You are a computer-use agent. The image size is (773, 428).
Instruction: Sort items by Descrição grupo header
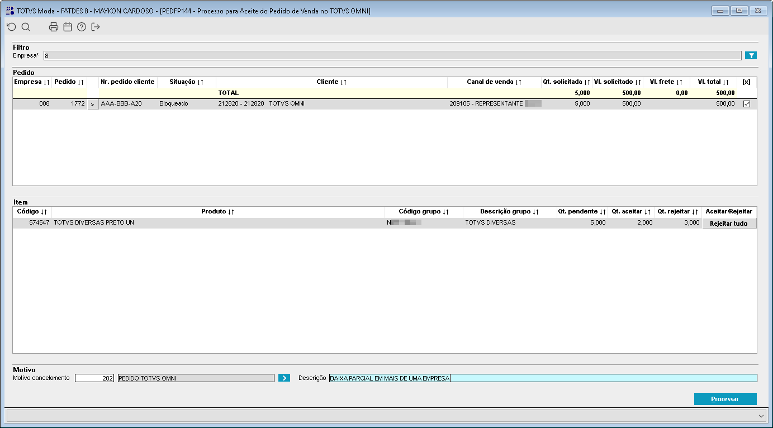pyautogui.click(x=509, y=212)
